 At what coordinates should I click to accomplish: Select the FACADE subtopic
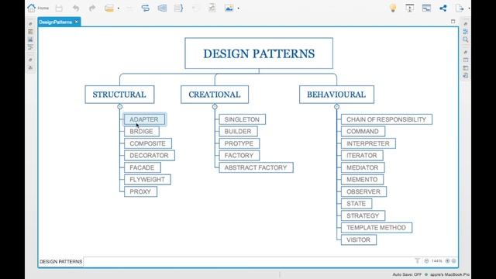click(142, 167)
